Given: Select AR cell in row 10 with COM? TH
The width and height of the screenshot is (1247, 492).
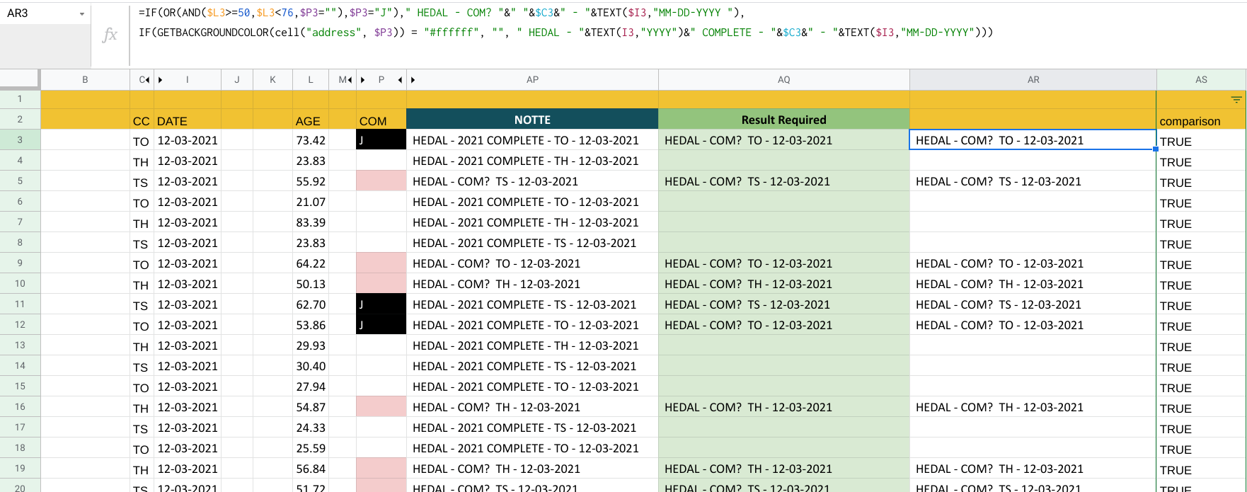Looking at the screenshot, I should coord(1033,284).
